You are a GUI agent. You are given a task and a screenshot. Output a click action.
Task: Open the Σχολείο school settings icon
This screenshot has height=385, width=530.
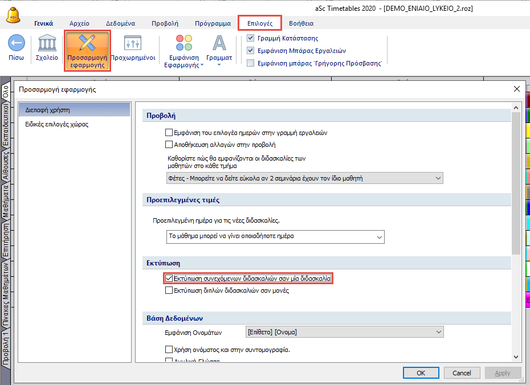click(47, 44)
